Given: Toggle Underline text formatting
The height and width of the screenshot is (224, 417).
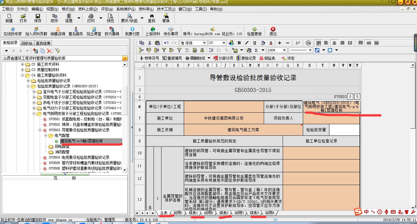Looking at the screenshot, I should tap(255, 43).
